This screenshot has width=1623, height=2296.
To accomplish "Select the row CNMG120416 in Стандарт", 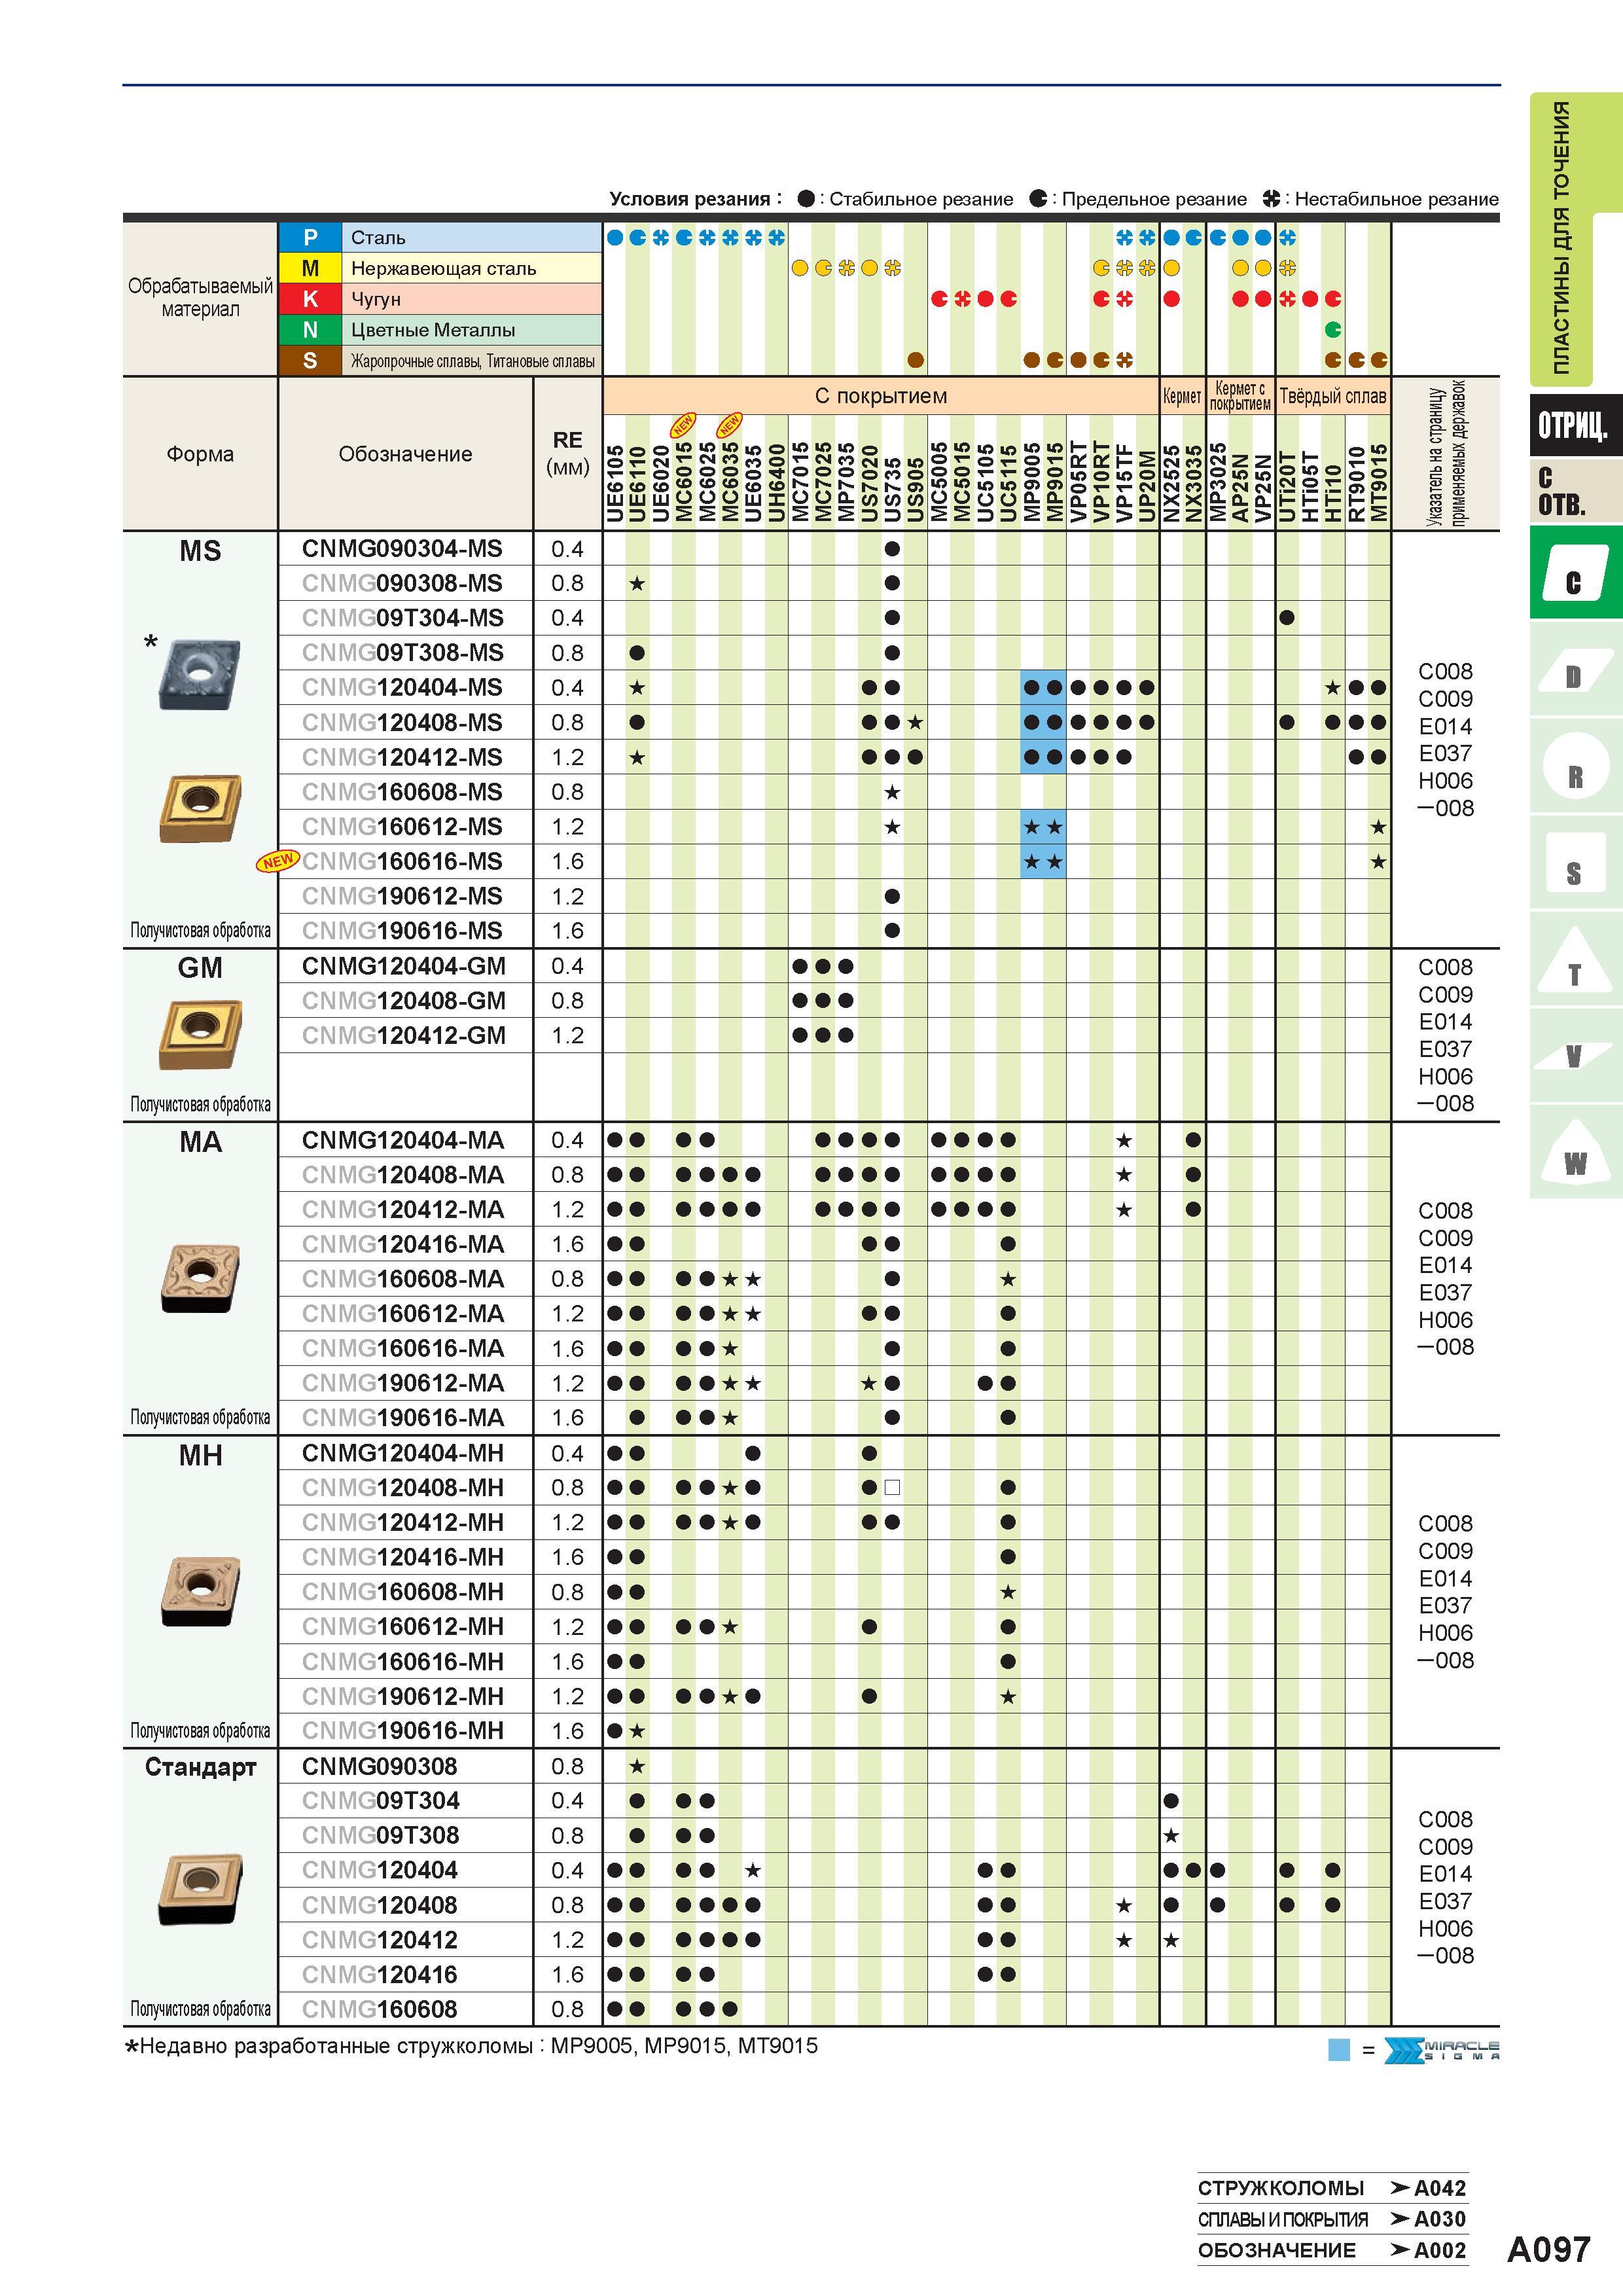I will (835, 1974).
